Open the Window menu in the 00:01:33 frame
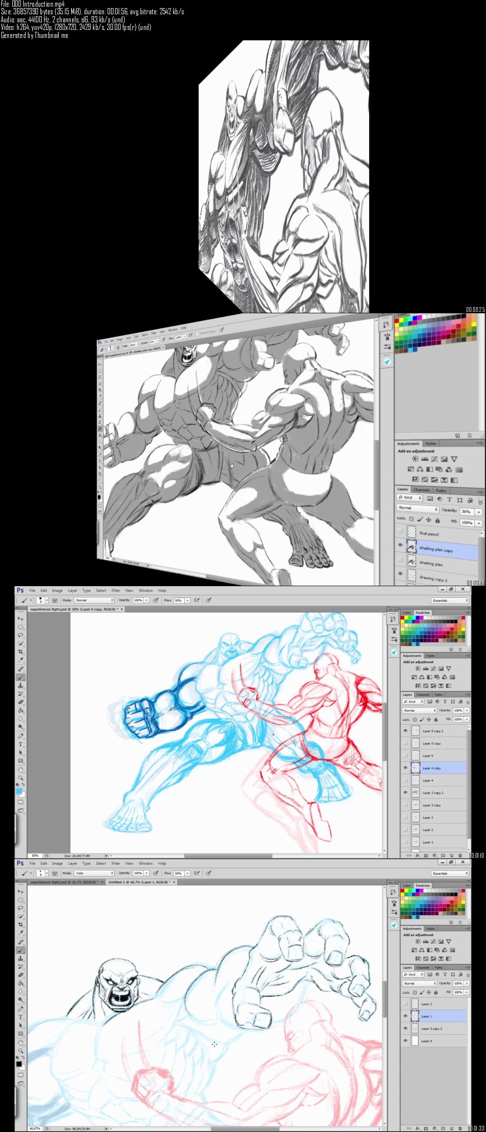Viewport: 486px width, 1132px height. click(x=146, y=863)
